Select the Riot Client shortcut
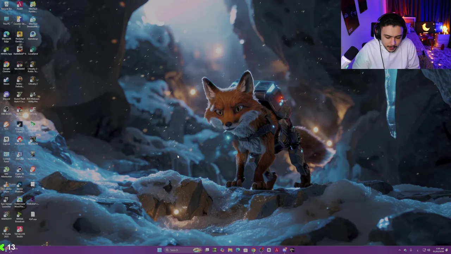Viewport: 451px width, 254px height. (19, 141)
